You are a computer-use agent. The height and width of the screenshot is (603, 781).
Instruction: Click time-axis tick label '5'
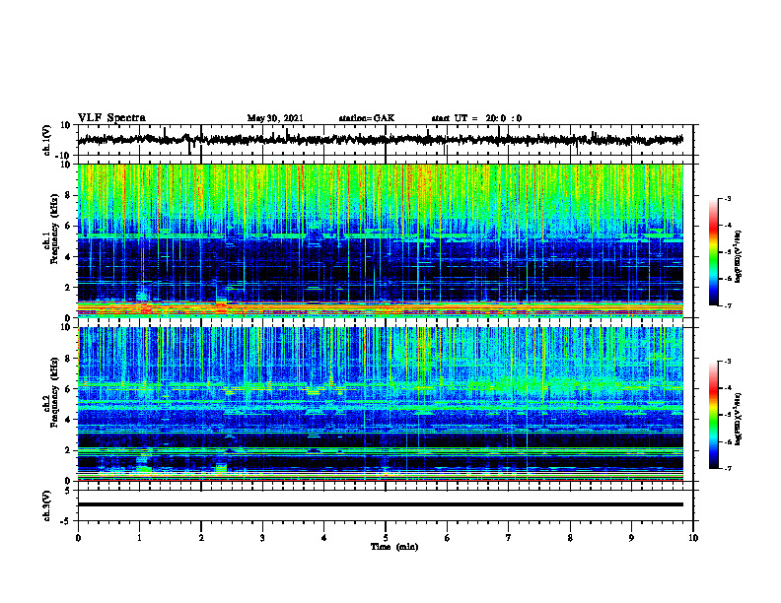tap(386, 538)
